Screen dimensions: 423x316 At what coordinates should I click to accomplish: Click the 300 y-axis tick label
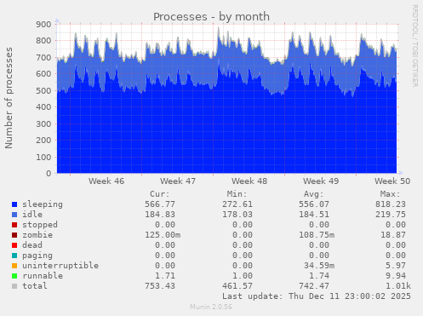click(43, 124)
